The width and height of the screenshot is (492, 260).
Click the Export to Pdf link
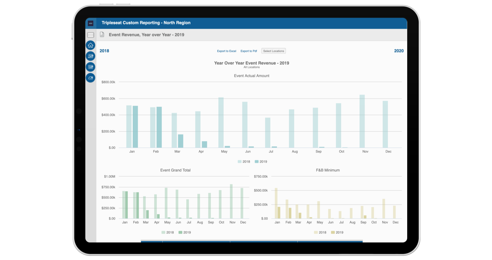click(249, 51)
